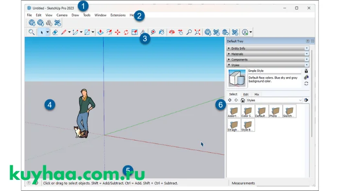Image resolution: width=340 pixels, height=191 pixels.
Task: Open Extension Manager icon
Action: pyautogui.click(x=235, y=32)
